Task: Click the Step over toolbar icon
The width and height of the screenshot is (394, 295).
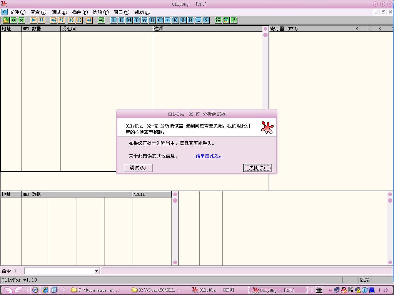Action: [61, 20]
